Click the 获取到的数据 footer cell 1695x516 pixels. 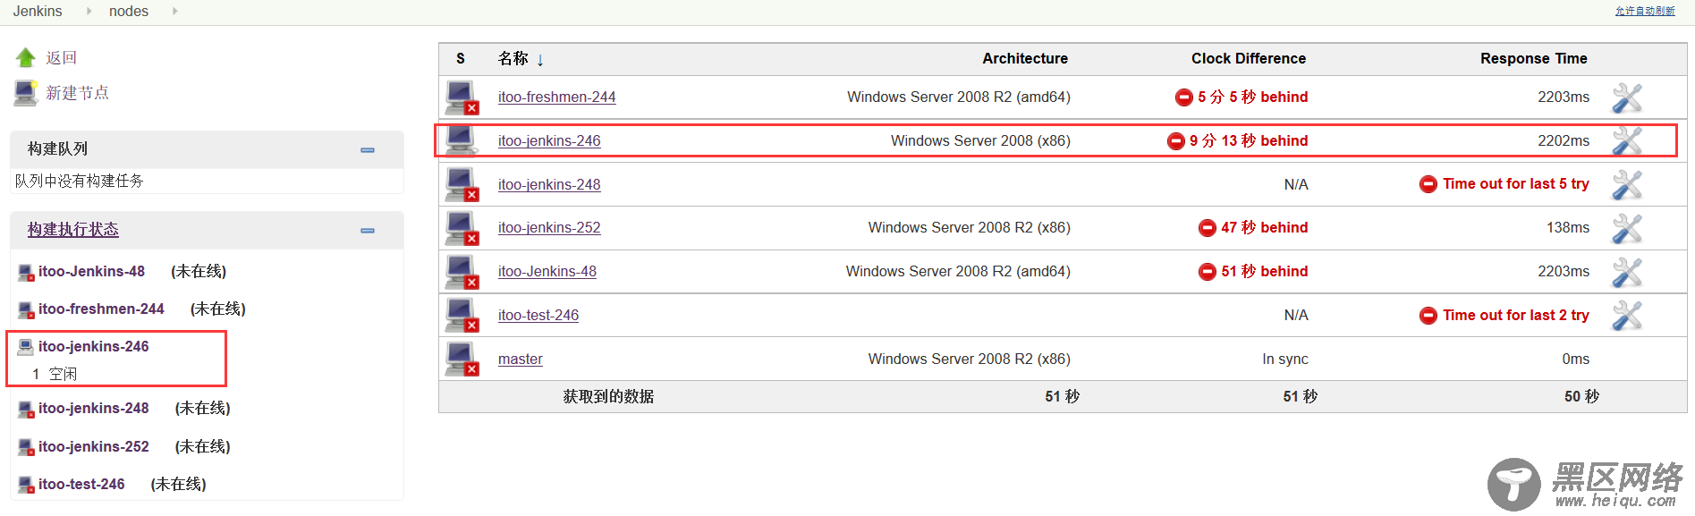pyautogui.click(x=608, y=396)
